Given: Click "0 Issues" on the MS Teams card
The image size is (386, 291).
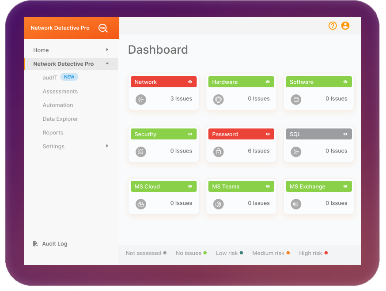Looking at the screenshot, I should (259, 203).
